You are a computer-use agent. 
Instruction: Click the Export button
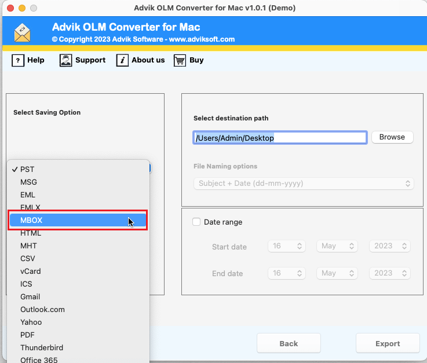388,343
